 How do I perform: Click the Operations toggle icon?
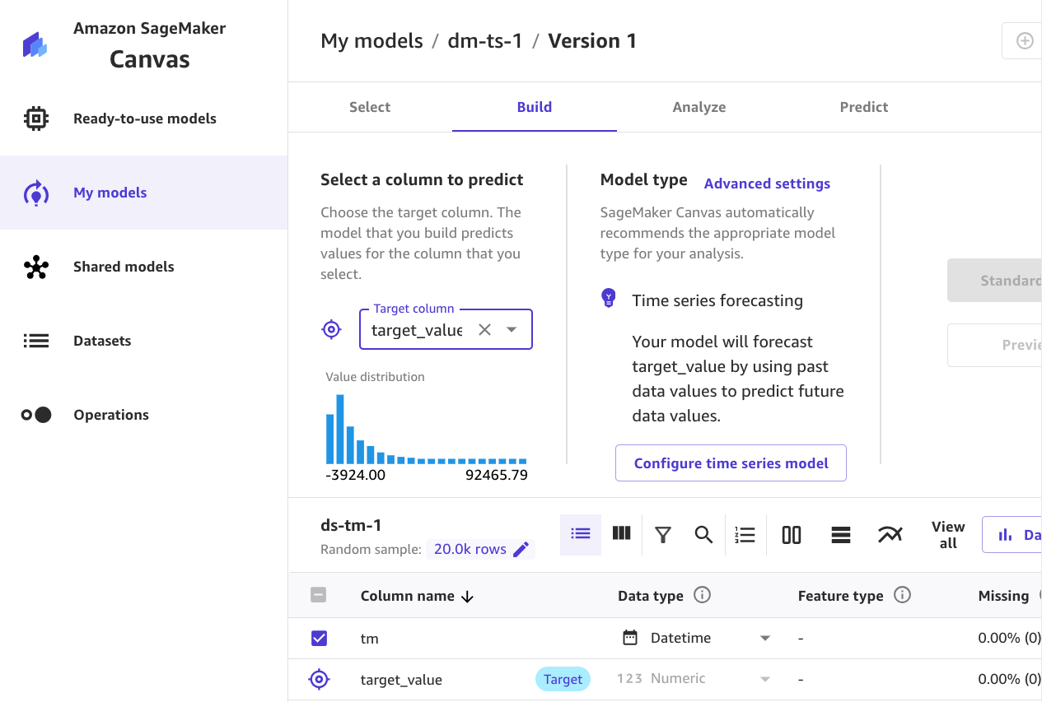pos(36,415)
